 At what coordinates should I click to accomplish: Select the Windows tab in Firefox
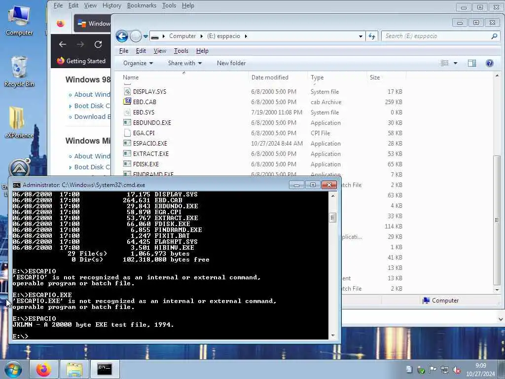(93, 24)
